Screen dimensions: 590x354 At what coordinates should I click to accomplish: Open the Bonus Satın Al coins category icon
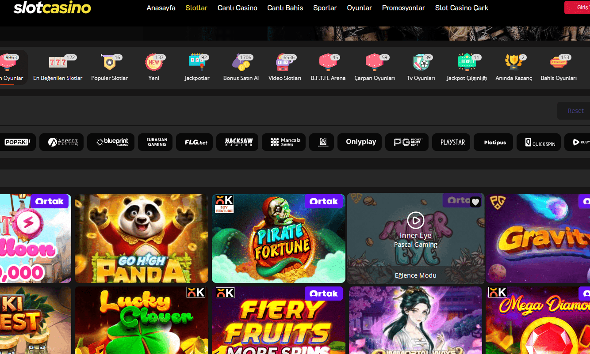pyautogui.click(x=241, y=63)
